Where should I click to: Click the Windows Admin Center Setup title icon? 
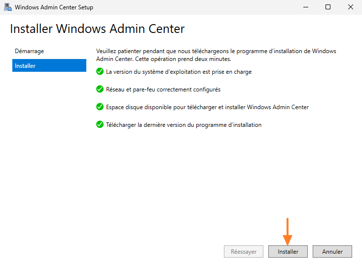coord(7,7)
